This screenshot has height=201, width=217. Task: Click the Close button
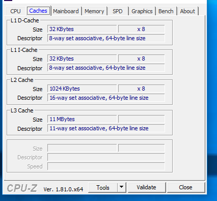click(x=185, y=187)
